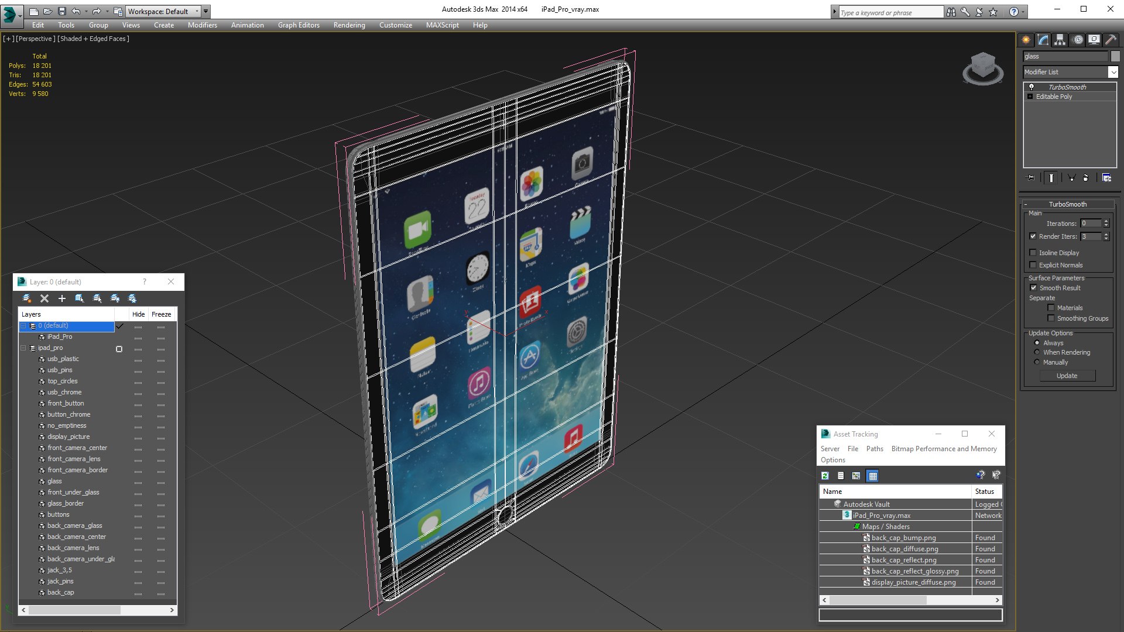This screenshot has height=632, width=1124.
Task: Click the Update button
Action: (x=1067, y=376)
